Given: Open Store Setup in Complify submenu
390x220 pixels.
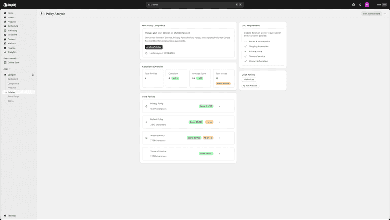Looking at the screenshot, I should pos(13,96).
